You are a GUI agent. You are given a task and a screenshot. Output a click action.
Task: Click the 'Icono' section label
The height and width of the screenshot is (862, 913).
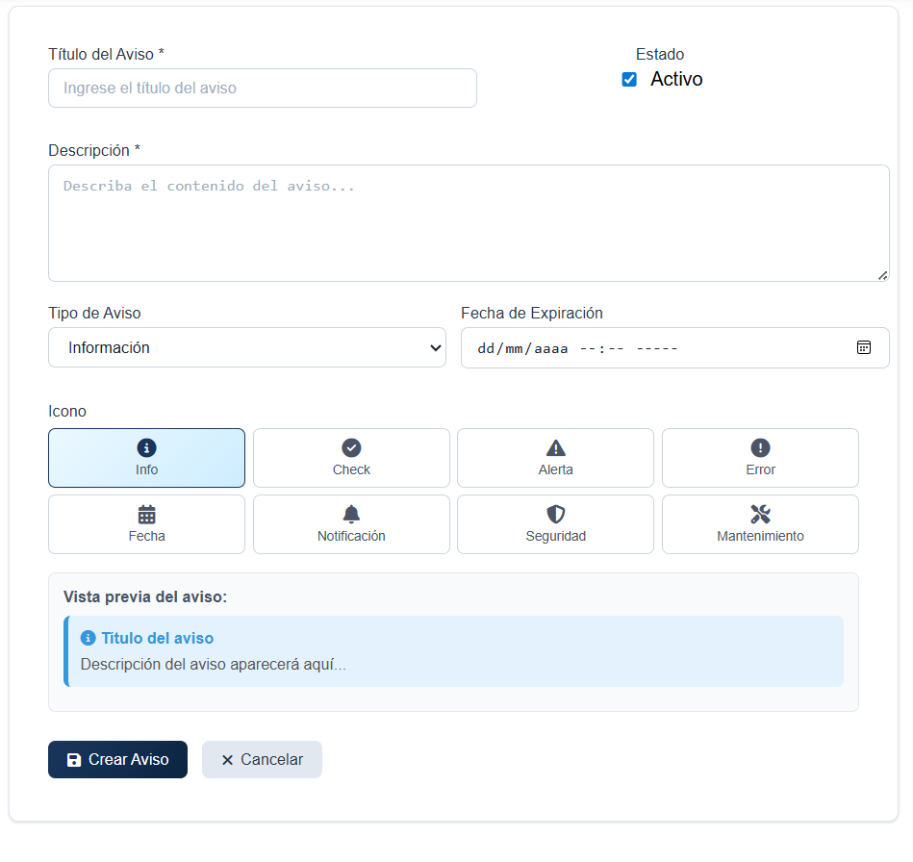[67, 411]
